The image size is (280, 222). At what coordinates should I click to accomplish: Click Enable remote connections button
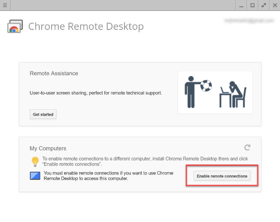[x=222, y=176]
